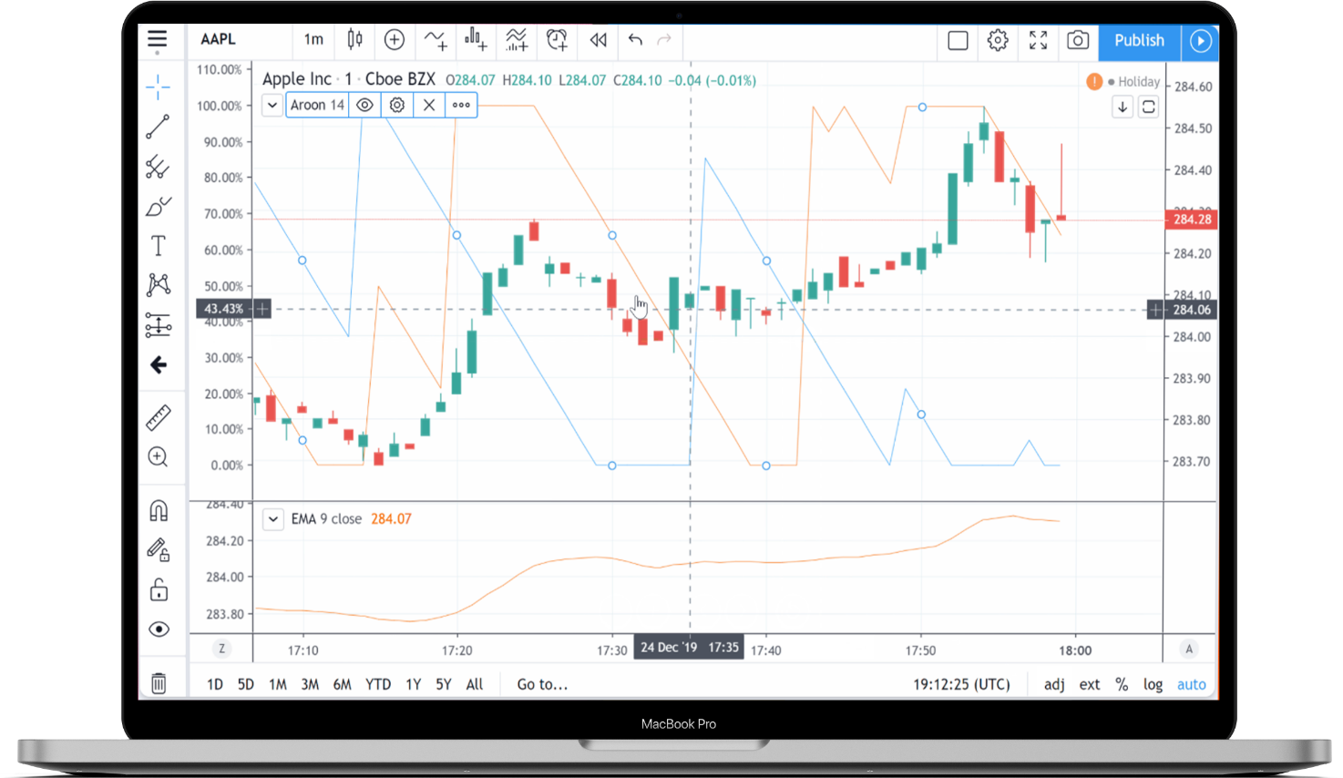Open Aroon 14 settings gear
Image resolution: width=1343 pixels, height=778 pixels.
397,105
